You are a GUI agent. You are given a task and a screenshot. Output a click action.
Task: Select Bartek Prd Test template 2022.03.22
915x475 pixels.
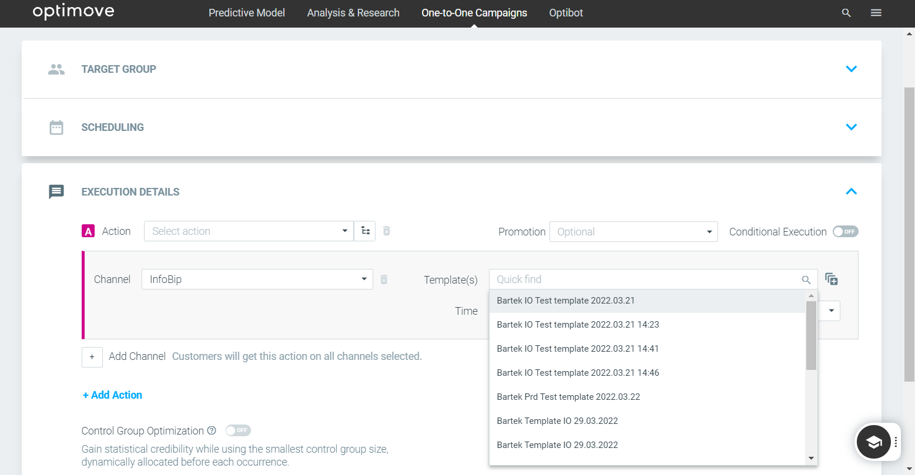[568, 397]
